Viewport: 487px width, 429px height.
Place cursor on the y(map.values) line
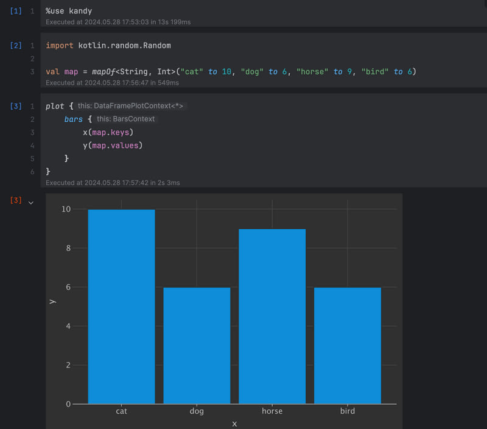click(x=112, y=145)
